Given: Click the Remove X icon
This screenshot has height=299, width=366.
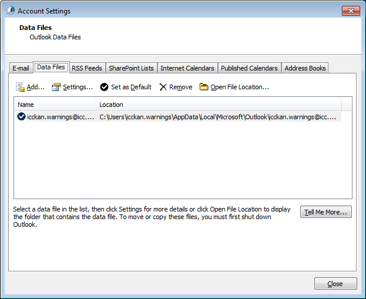Looking at the screenshot, I should click(163, 87).
